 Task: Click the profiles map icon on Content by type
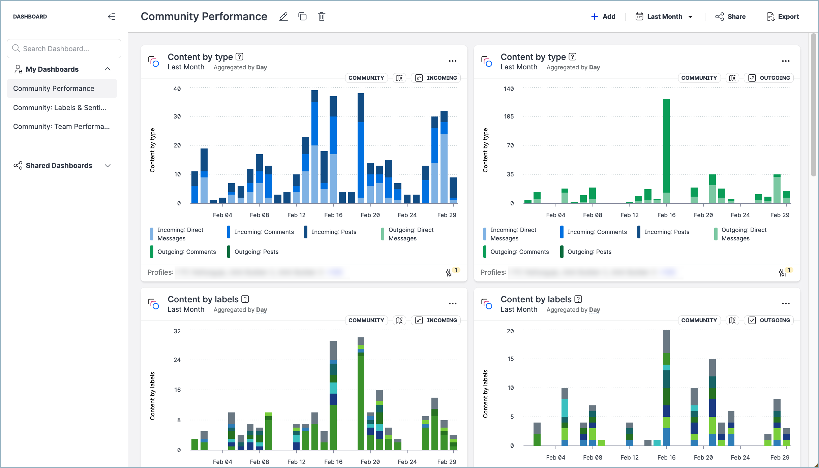[x=399, y=78]
